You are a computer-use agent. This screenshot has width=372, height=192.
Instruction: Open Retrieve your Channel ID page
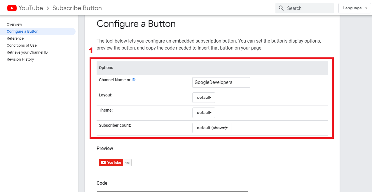27,52
